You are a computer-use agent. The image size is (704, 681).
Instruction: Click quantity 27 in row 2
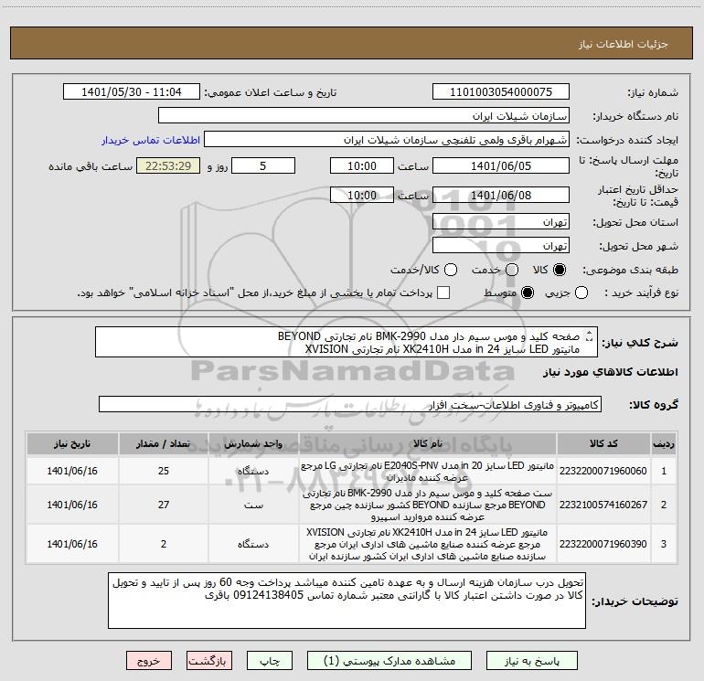[x=164, y=505]
